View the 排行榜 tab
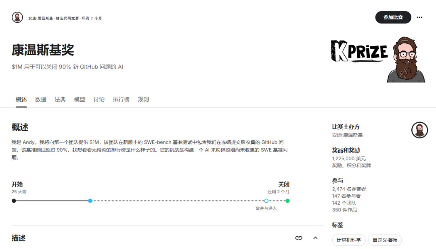 (121, 100)
